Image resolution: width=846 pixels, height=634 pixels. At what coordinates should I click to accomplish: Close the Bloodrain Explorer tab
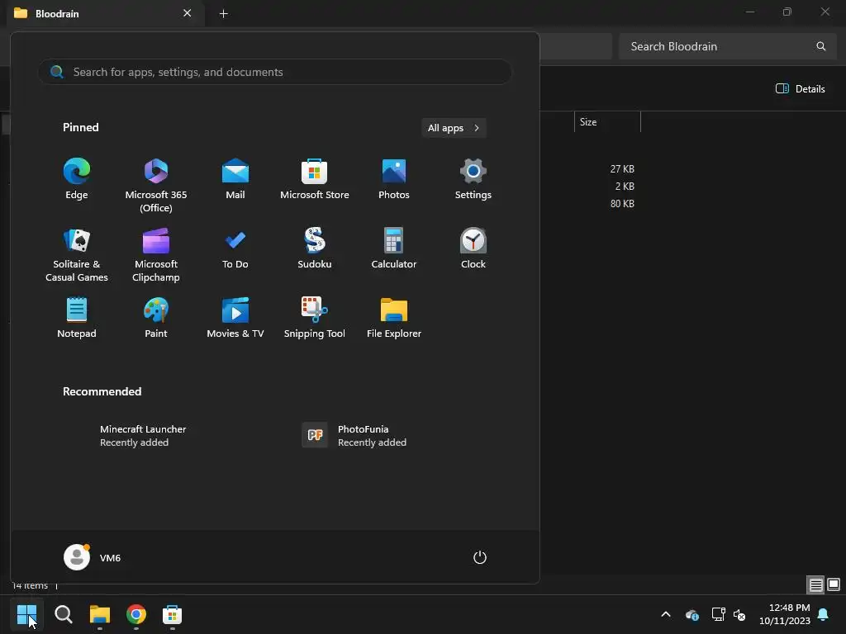tap(188, 13)
